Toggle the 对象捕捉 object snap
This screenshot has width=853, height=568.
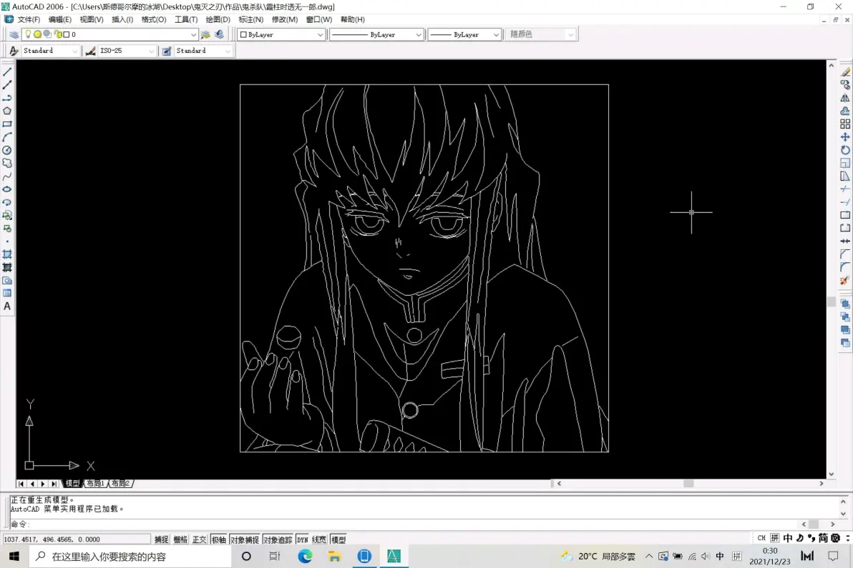[x=245, y=539]
